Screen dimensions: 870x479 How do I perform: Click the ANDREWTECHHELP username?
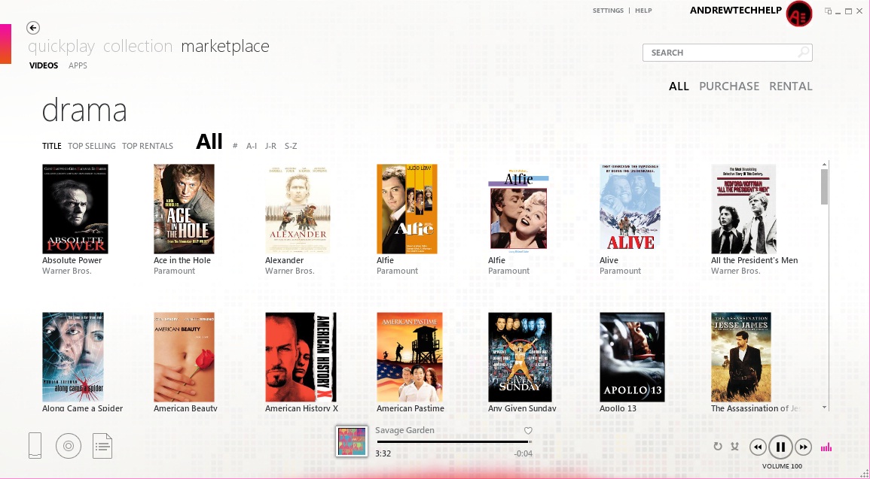point(736,11)
